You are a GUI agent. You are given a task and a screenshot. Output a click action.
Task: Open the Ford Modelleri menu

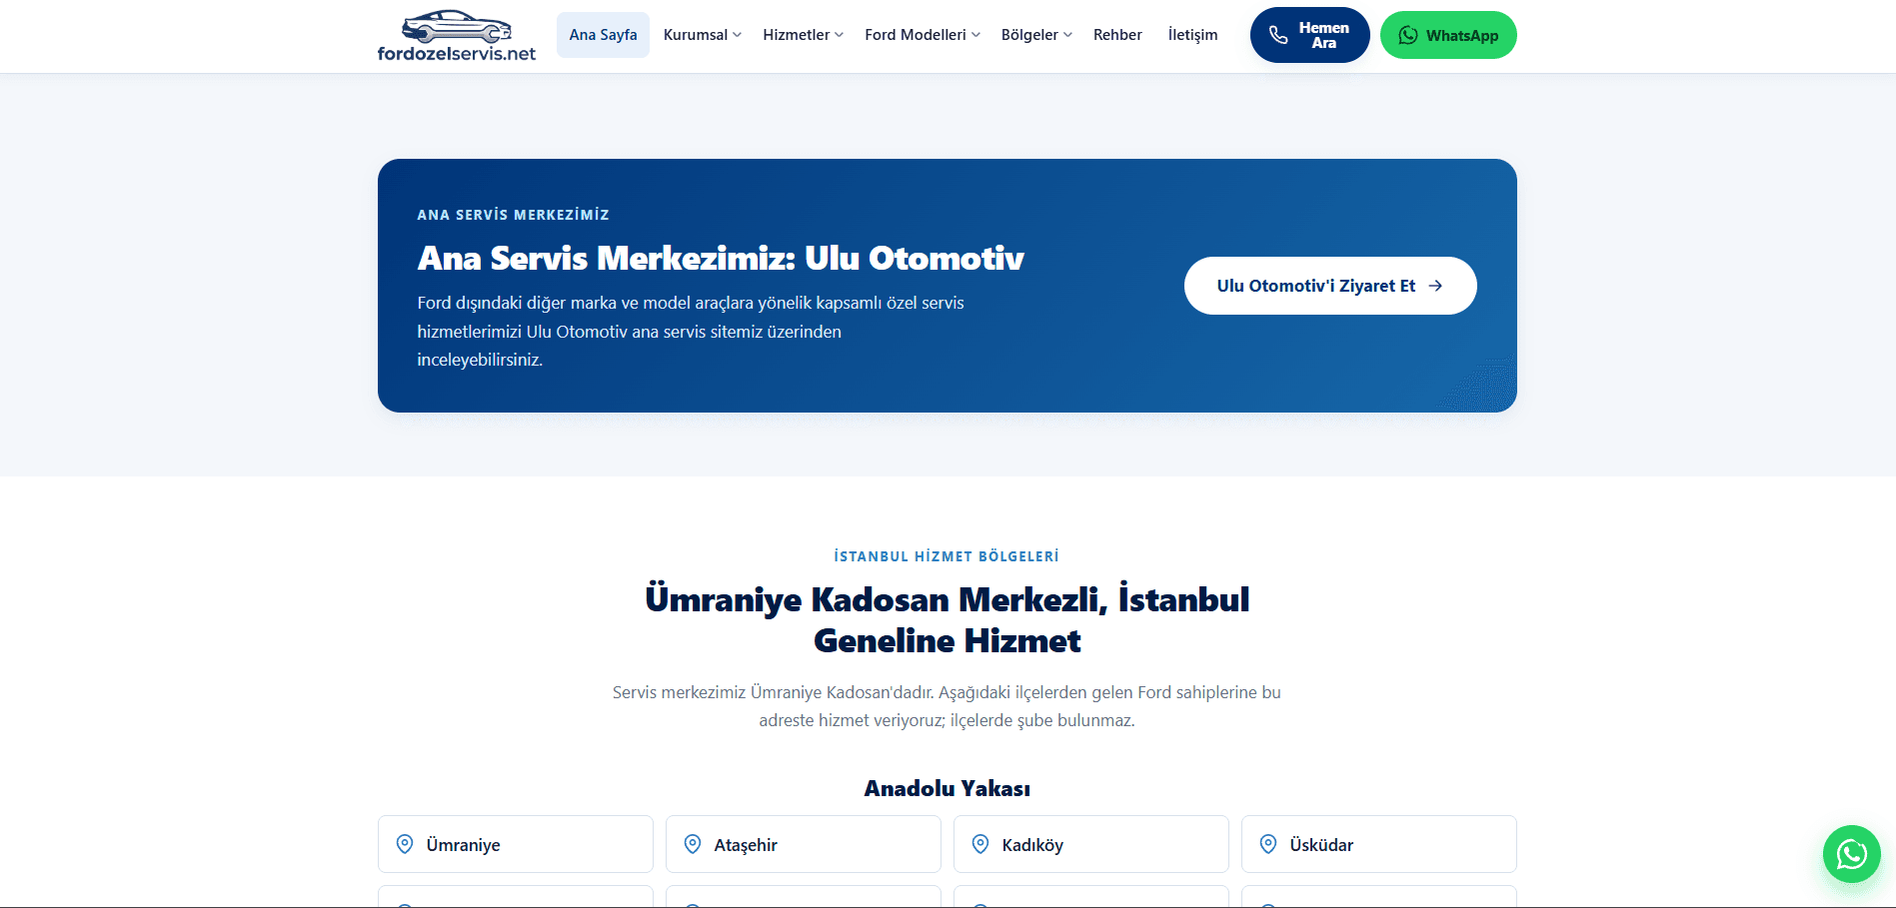923,35
